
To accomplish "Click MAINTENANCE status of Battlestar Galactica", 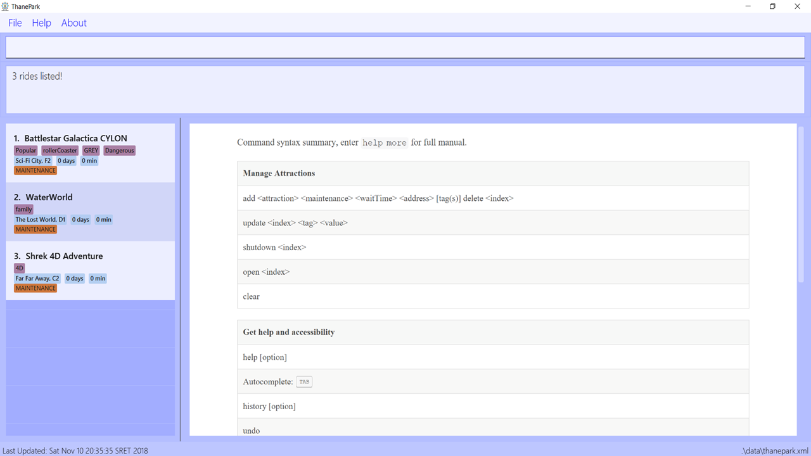I will click(35, 170).
